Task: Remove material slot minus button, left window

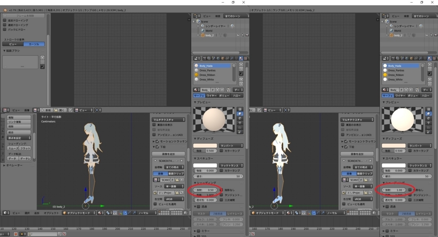Action: [x=241, y=69]
